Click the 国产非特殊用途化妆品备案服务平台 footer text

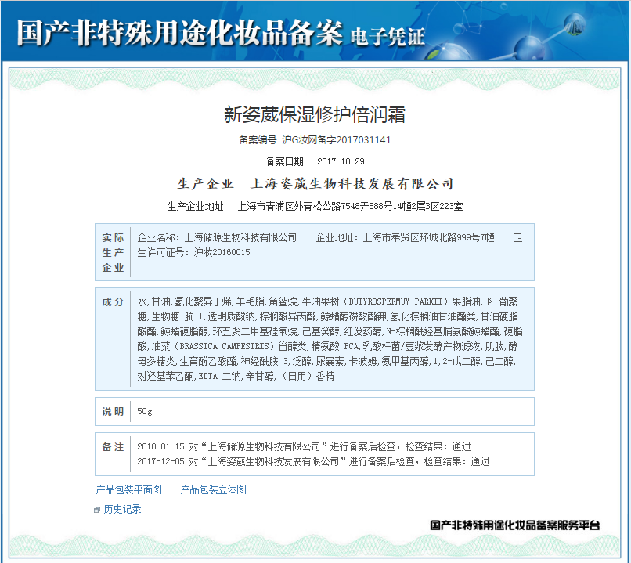point(514,525)
